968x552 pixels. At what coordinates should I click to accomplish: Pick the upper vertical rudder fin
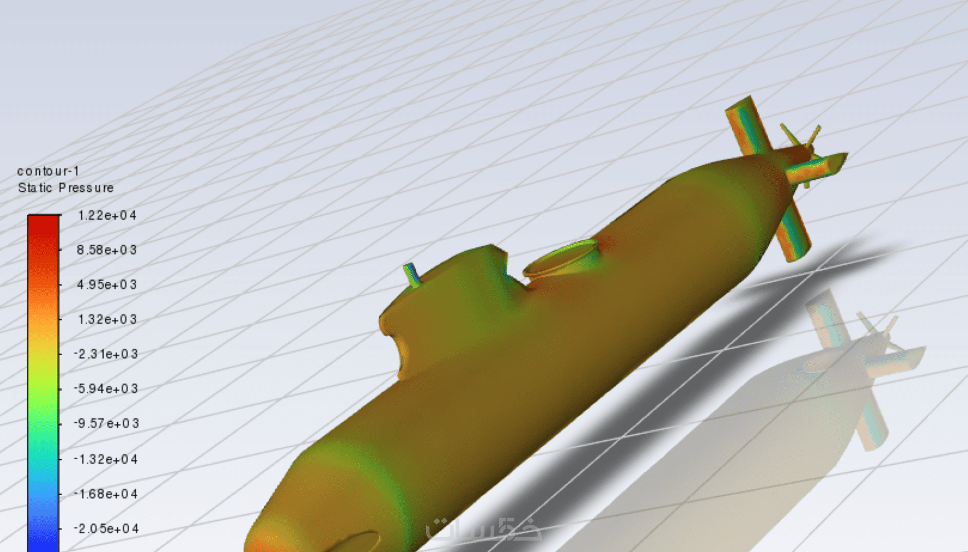(x=748, y=125)
